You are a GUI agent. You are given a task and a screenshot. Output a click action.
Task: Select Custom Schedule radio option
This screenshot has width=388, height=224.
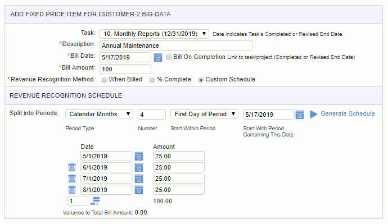click(x=201, y=80)
